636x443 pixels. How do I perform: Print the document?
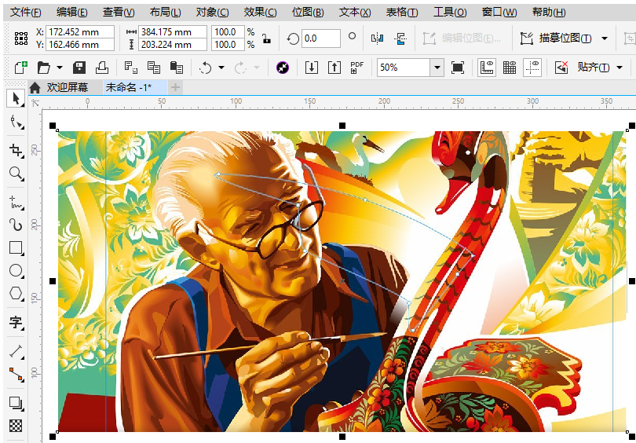click(x=102, y=68)
